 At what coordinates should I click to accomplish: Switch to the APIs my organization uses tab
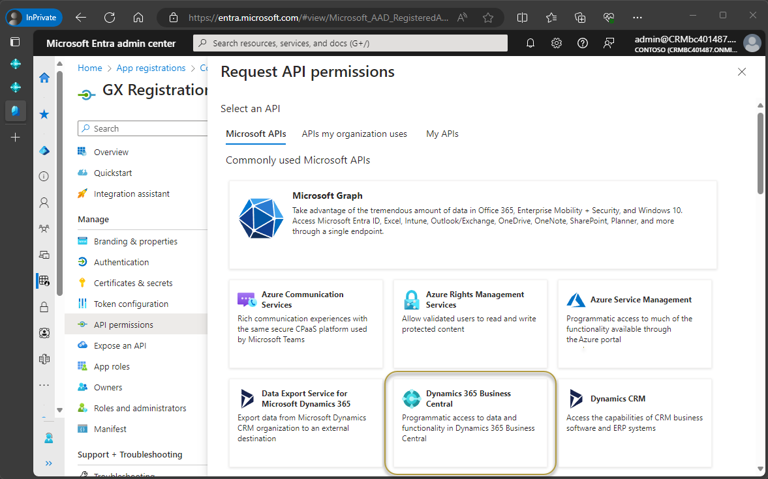tap(354, 134)
